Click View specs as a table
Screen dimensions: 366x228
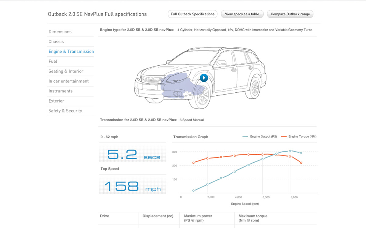[242, 14]
